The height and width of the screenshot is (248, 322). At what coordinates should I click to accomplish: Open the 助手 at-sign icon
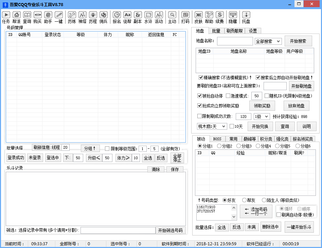pyautogui.click(x=48, y=17)
